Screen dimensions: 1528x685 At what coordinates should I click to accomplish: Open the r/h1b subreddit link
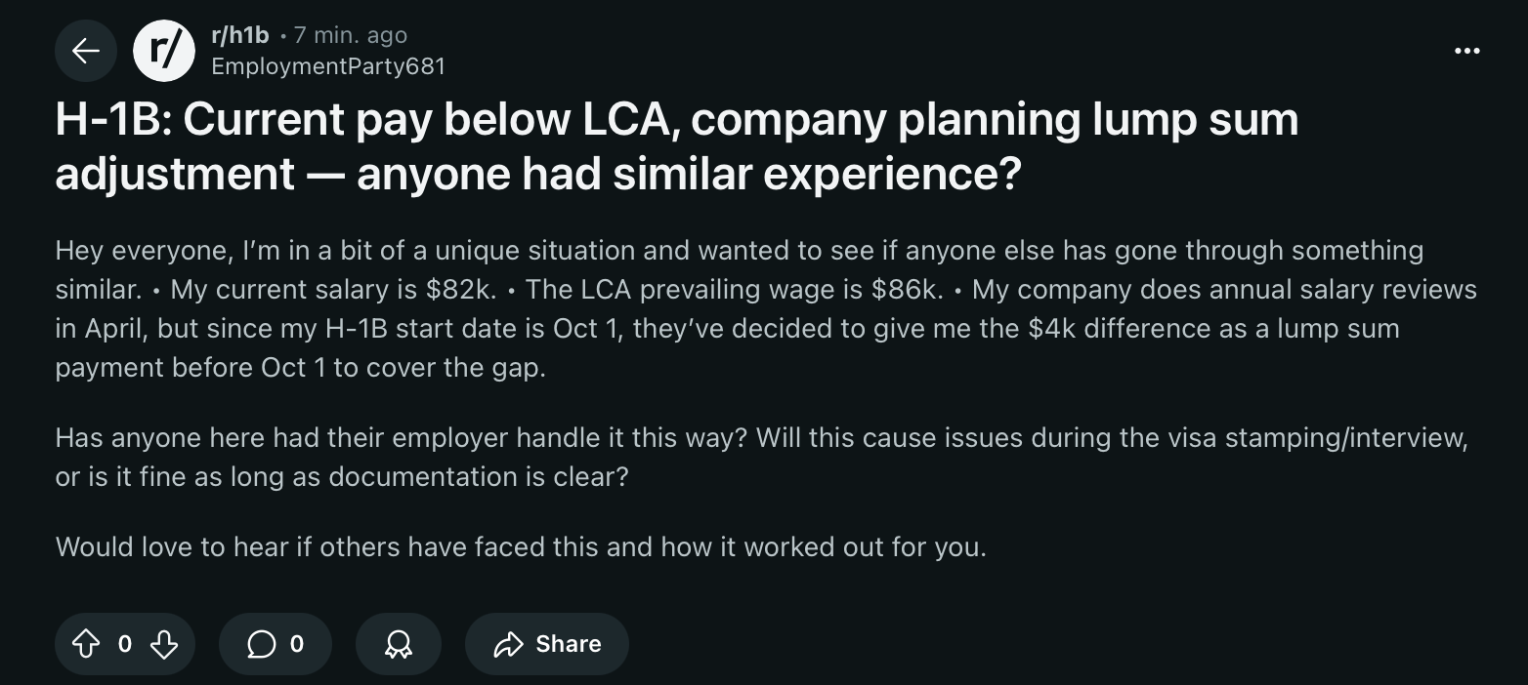pos(239,35)
